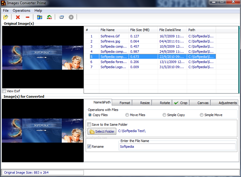Click the converted image preview thumbnail

(x=43, y=131)
